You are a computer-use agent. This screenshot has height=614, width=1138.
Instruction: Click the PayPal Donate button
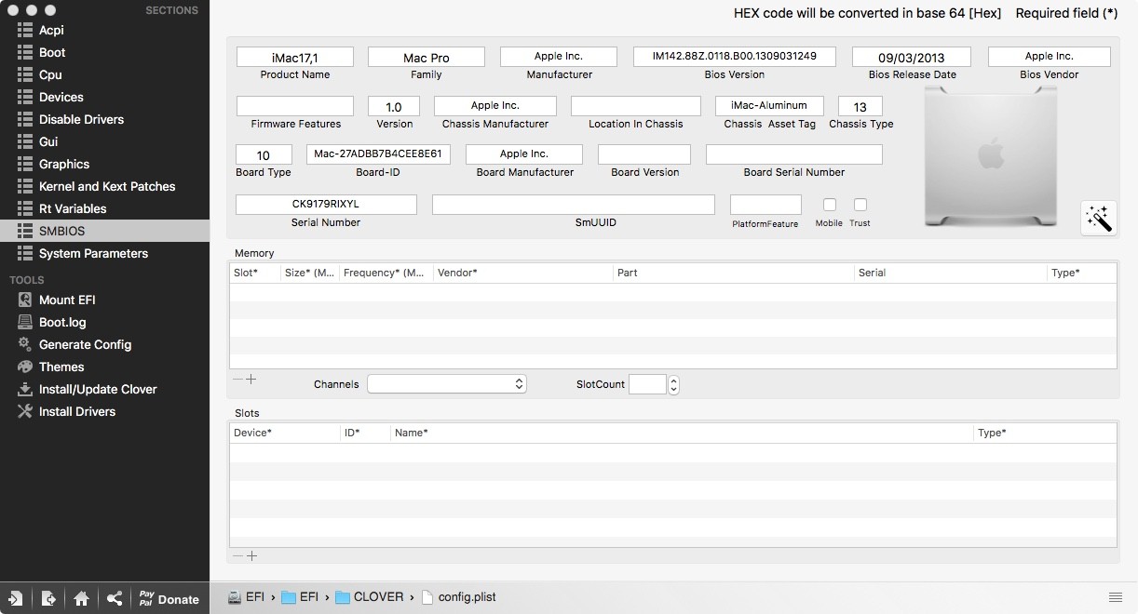tap(169, 598)
